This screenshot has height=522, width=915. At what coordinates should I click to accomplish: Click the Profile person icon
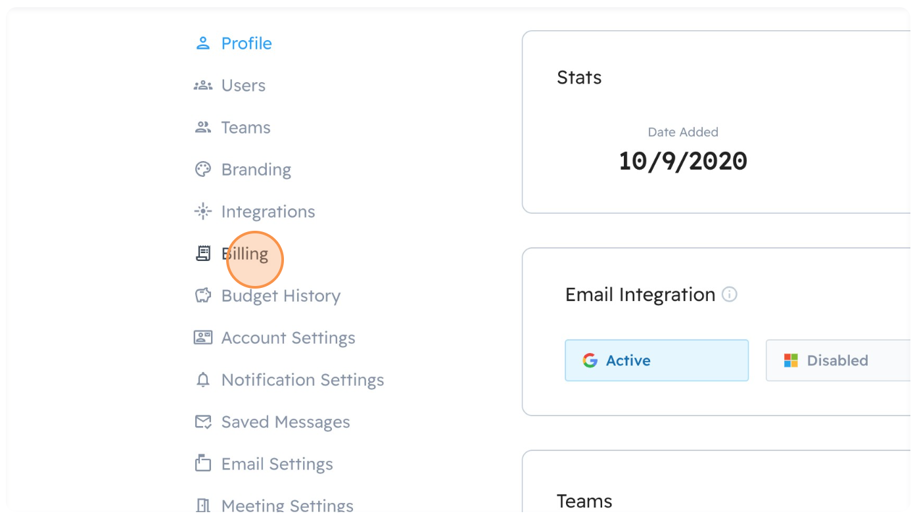pos(203,43)
